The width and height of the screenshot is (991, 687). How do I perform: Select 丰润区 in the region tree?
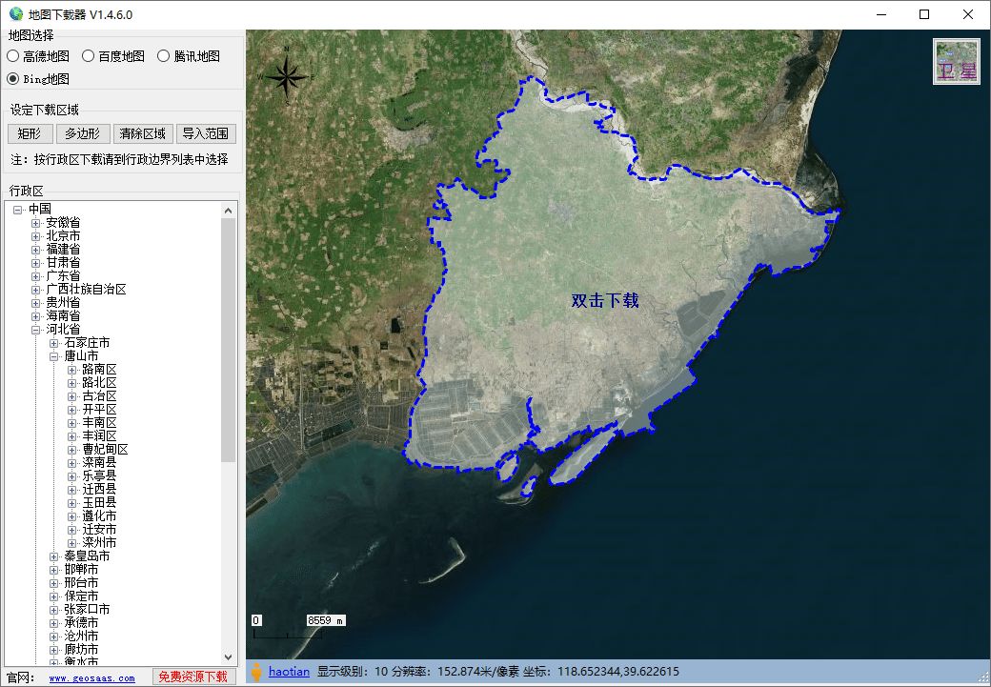click(x=99, y=436)
